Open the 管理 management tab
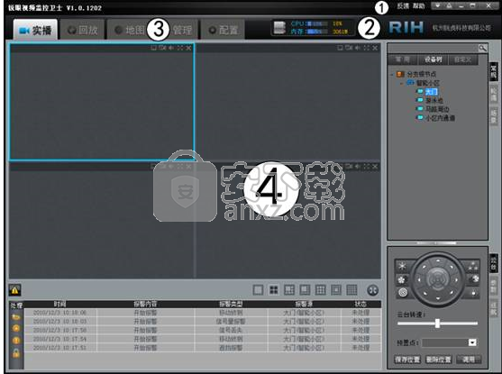 tap(182, 30)
